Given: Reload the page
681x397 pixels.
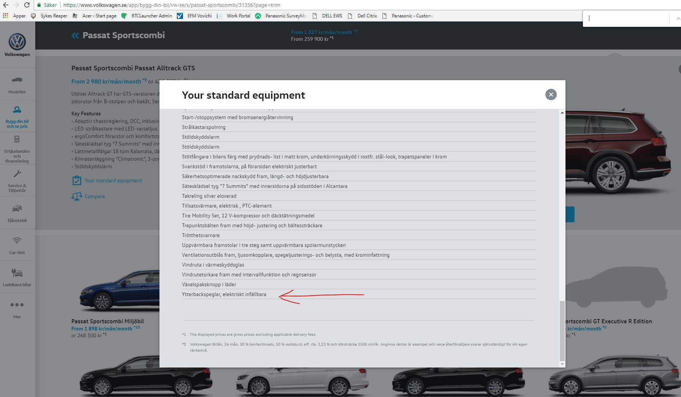Looking at the screenshot, I should click(x=27, y=5).
